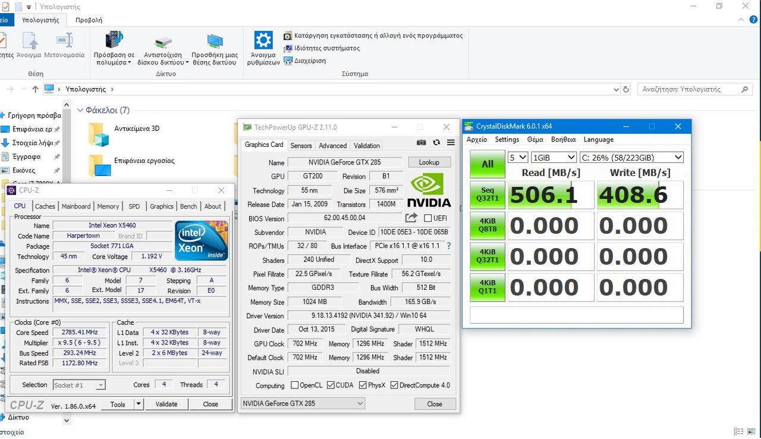Image resolution: width=761 pixels, height=439 pixels.
Task: Open the 1GiB test size dropdown
Action: [x=554, y=158]
